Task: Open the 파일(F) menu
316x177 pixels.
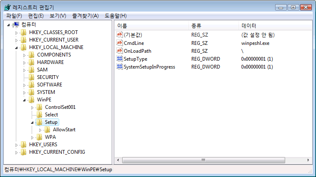Action: click(14, 16)
